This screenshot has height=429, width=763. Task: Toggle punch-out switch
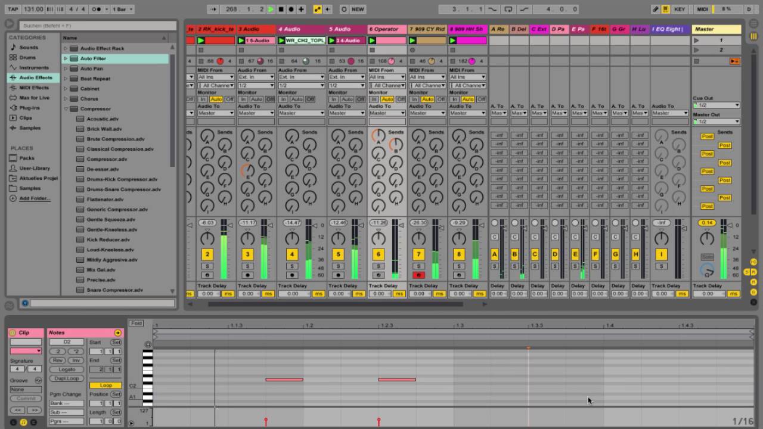tap(524, 9)
